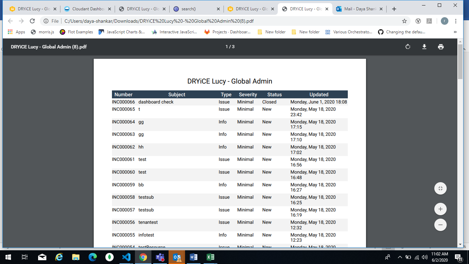Screen dimensions: 469x264
Task: Open the Adobe Acrobat PDF extension
Action: 429,21
